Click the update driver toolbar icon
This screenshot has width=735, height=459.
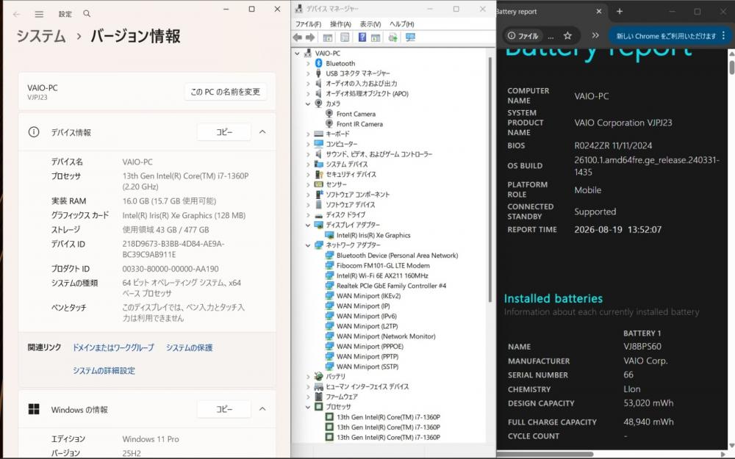392,37
